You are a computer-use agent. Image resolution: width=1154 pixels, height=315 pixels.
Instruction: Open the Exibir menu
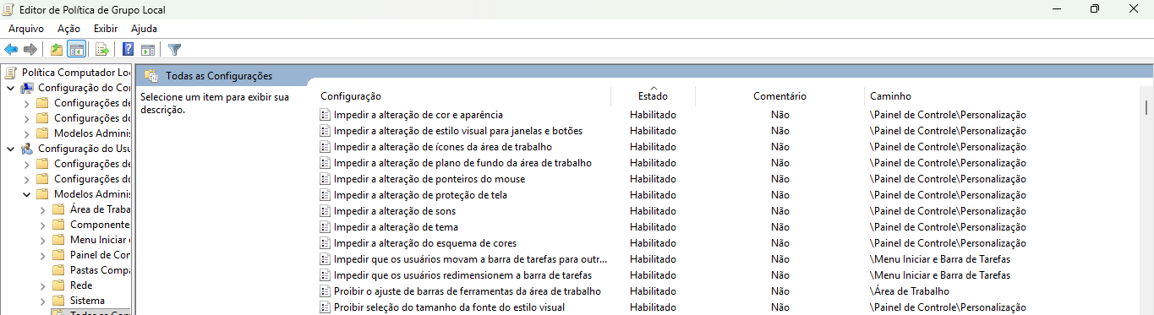pos(106,28)
